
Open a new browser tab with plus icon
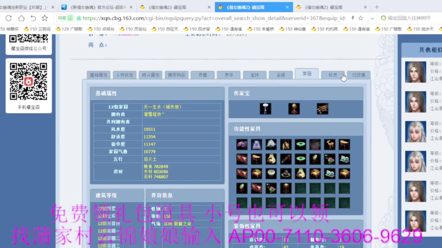[x=377, y=7]
